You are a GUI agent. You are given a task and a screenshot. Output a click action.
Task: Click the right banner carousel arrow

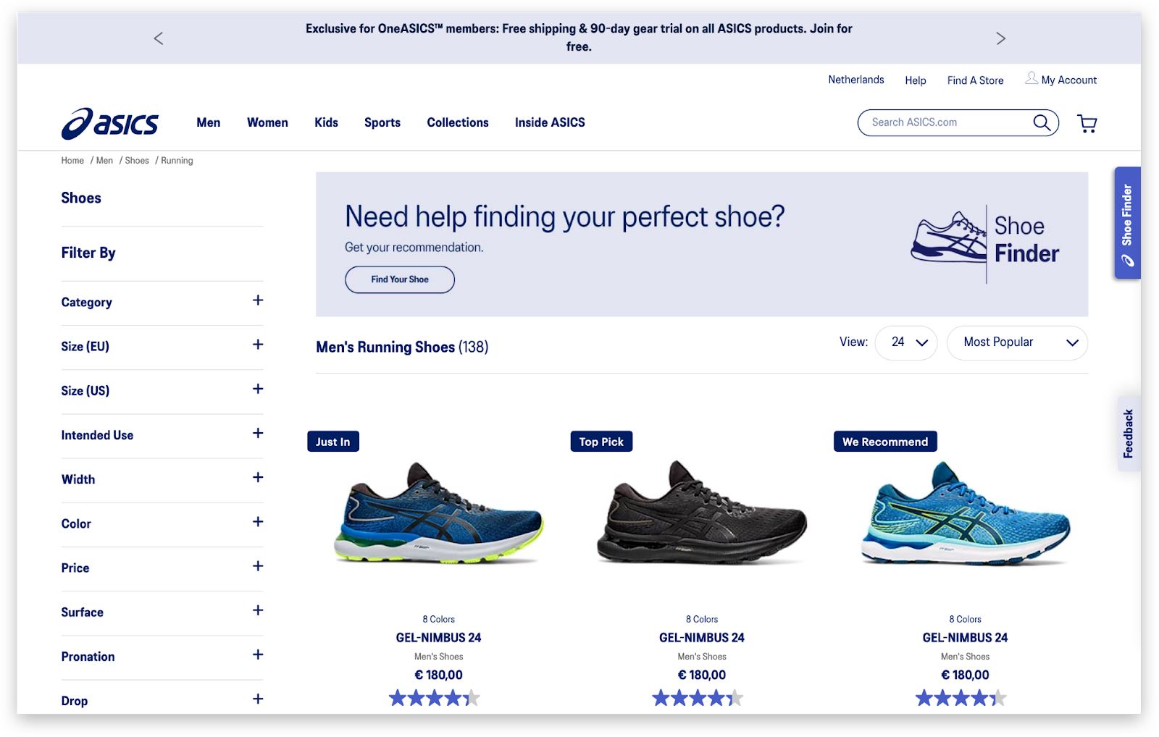[1002, 38]
